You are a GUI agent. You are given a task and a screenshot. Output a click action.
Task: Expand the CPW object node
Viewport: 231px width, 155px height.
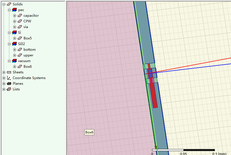[x=15, y=21]
